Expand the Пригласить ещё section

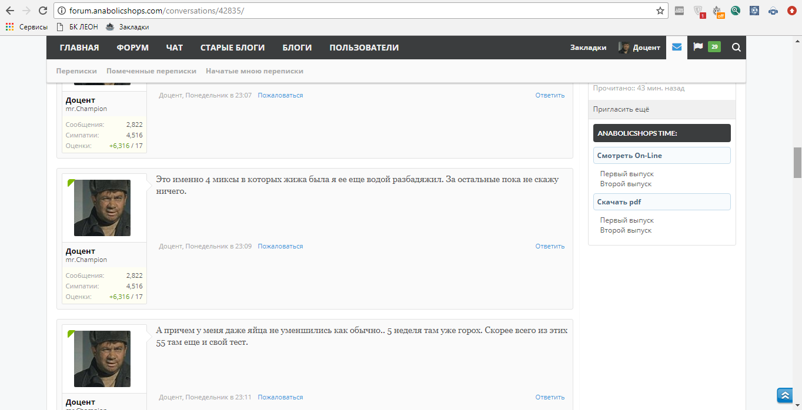(x=662, y=109)
